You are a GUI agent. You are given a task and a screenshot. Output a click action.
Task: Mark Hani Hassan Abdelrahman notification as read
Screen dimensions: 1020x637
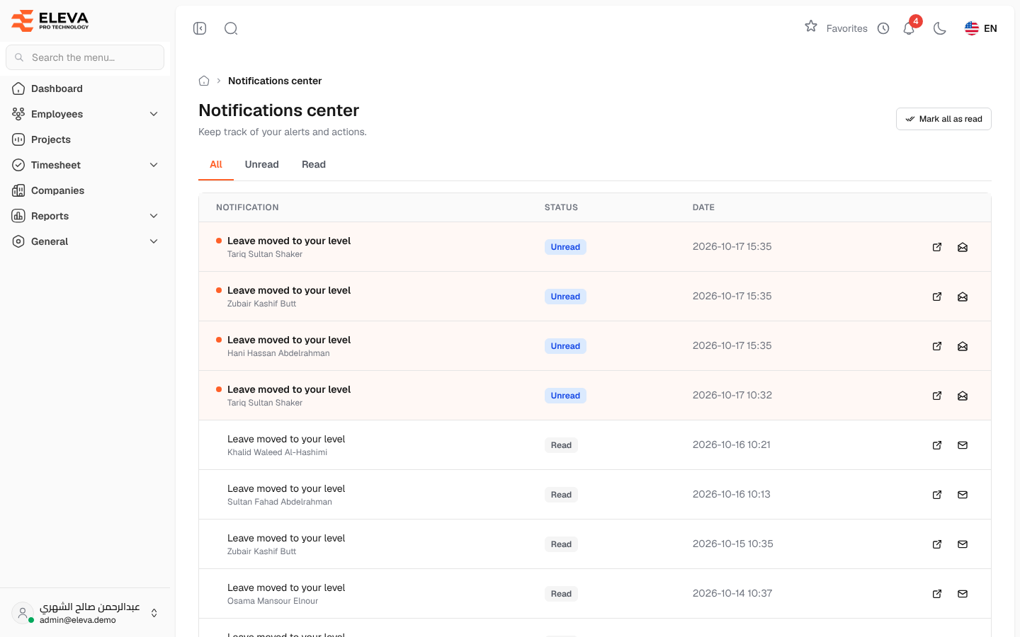point(963,346)
